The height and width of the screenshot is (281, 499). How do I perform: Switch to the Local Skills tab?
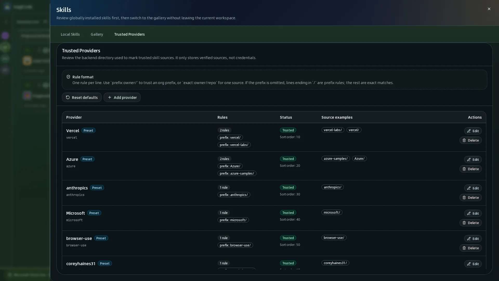(x=70, y=34)
